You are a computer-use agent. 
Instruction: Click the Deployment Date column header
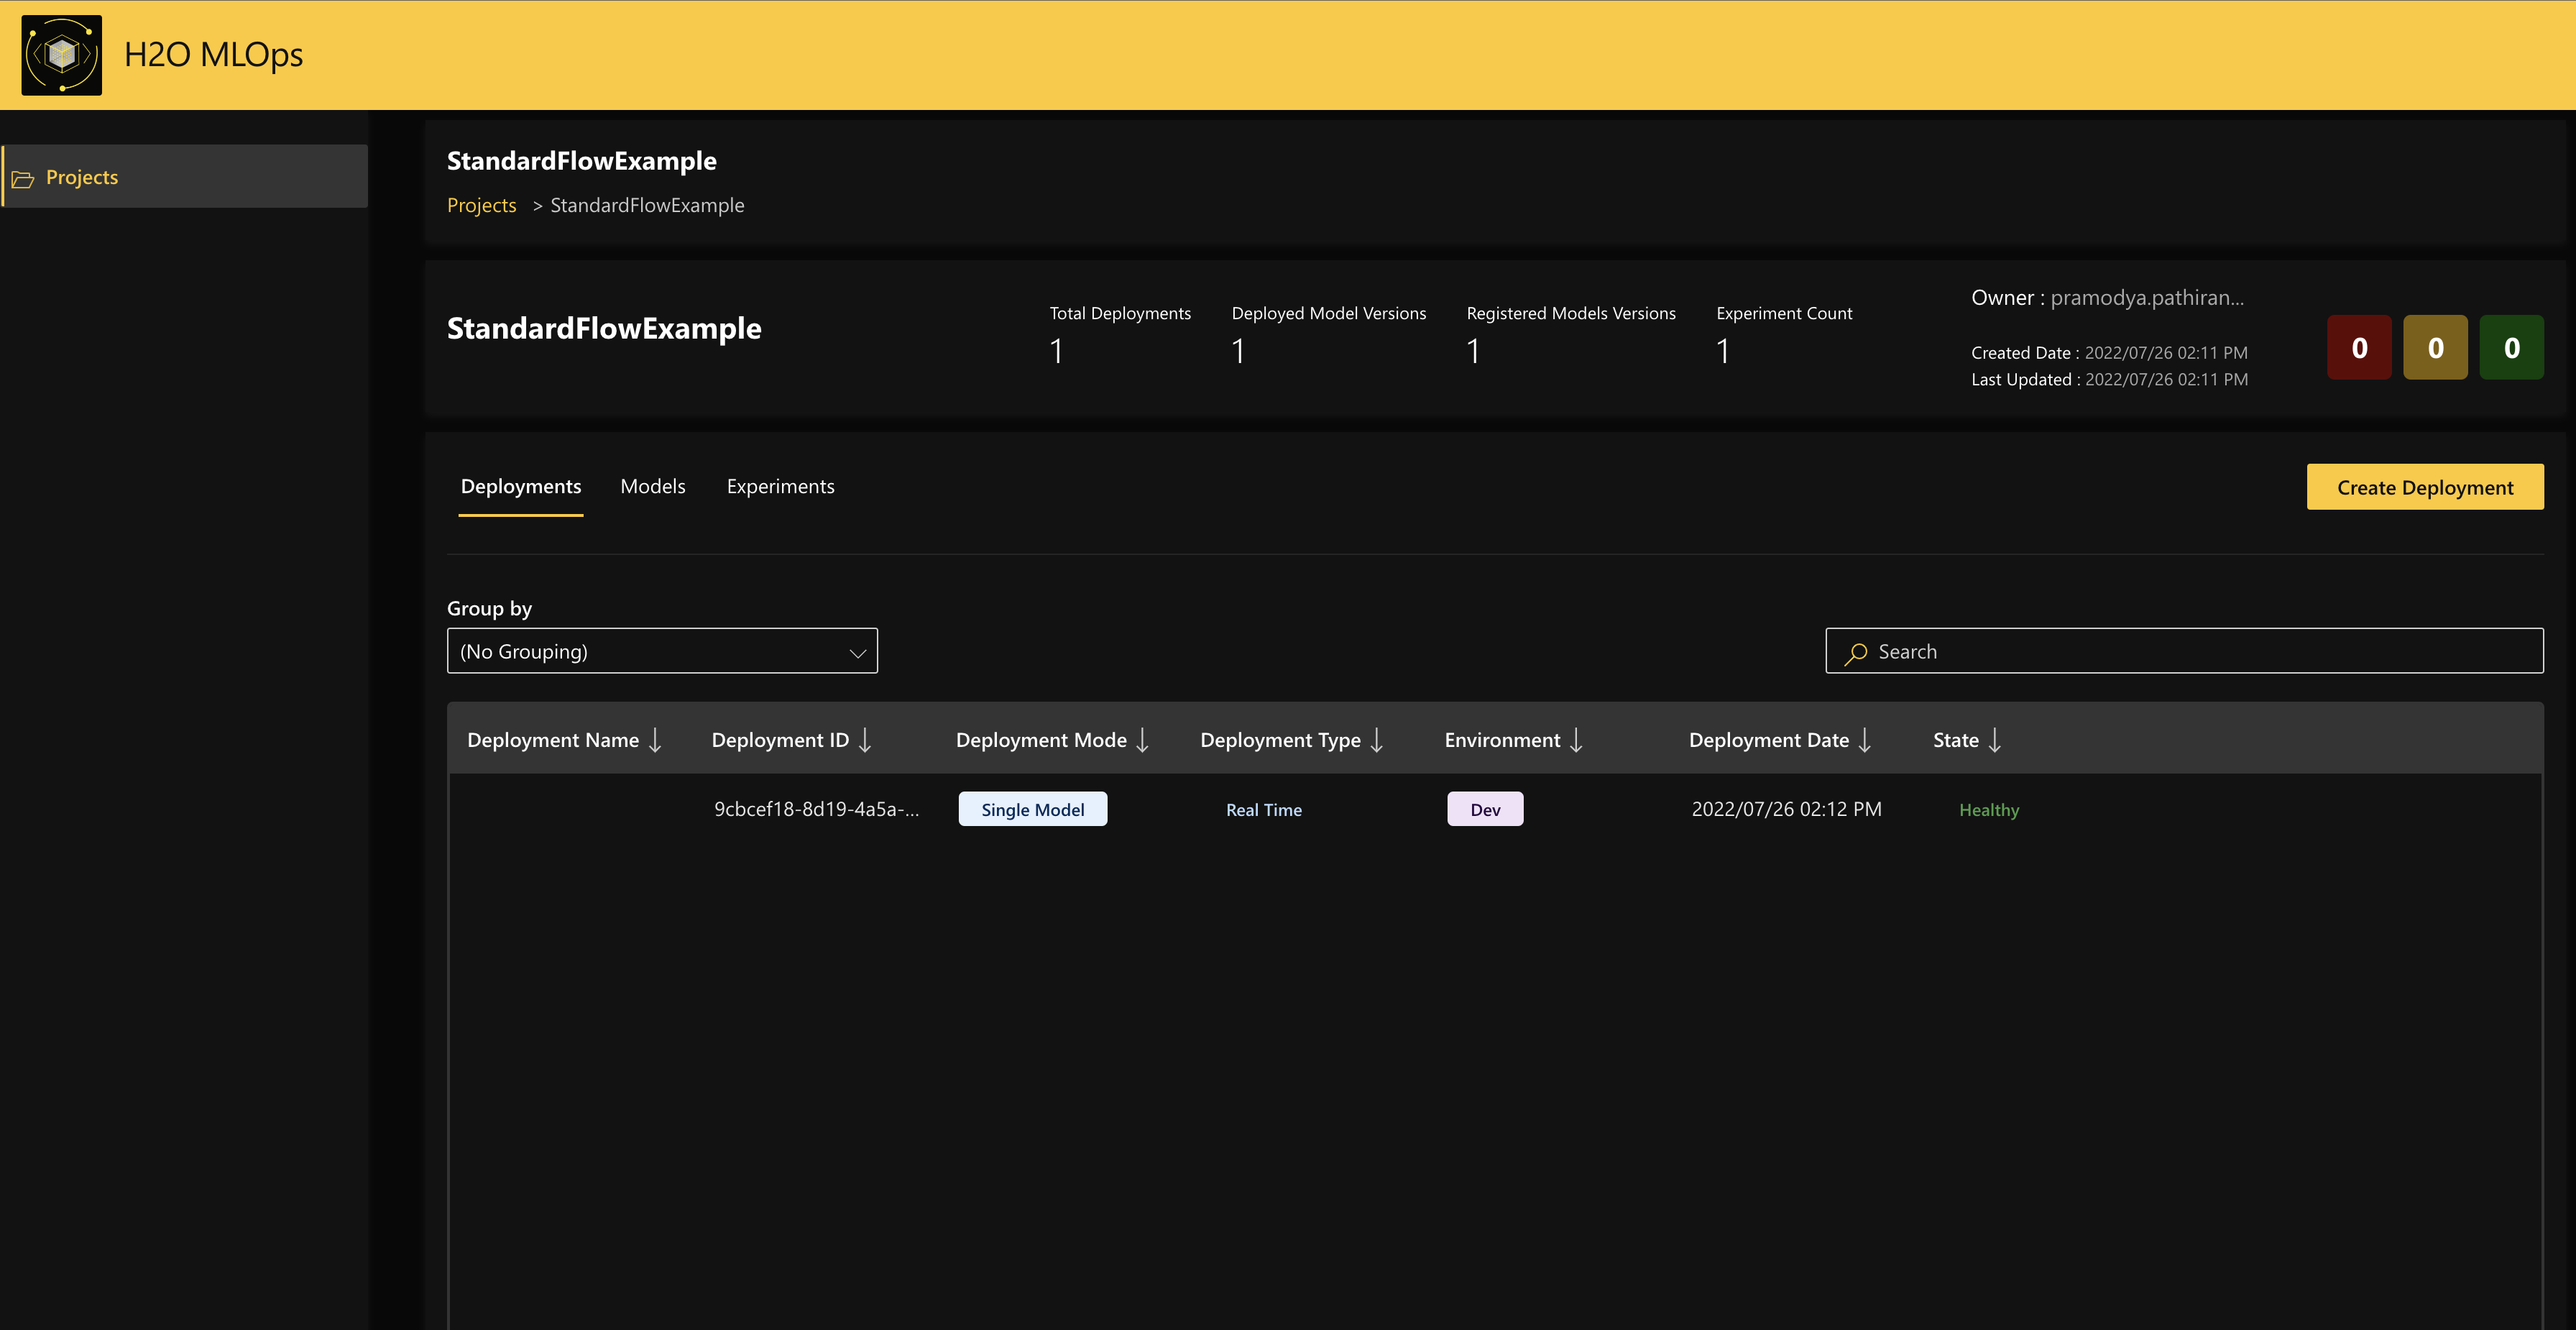coord(1768,740)
